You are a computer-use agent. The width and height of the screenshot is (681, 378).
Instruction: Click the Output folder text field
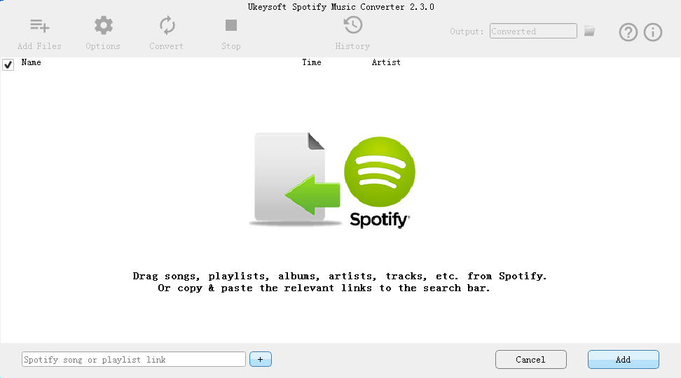coord(533,31)
